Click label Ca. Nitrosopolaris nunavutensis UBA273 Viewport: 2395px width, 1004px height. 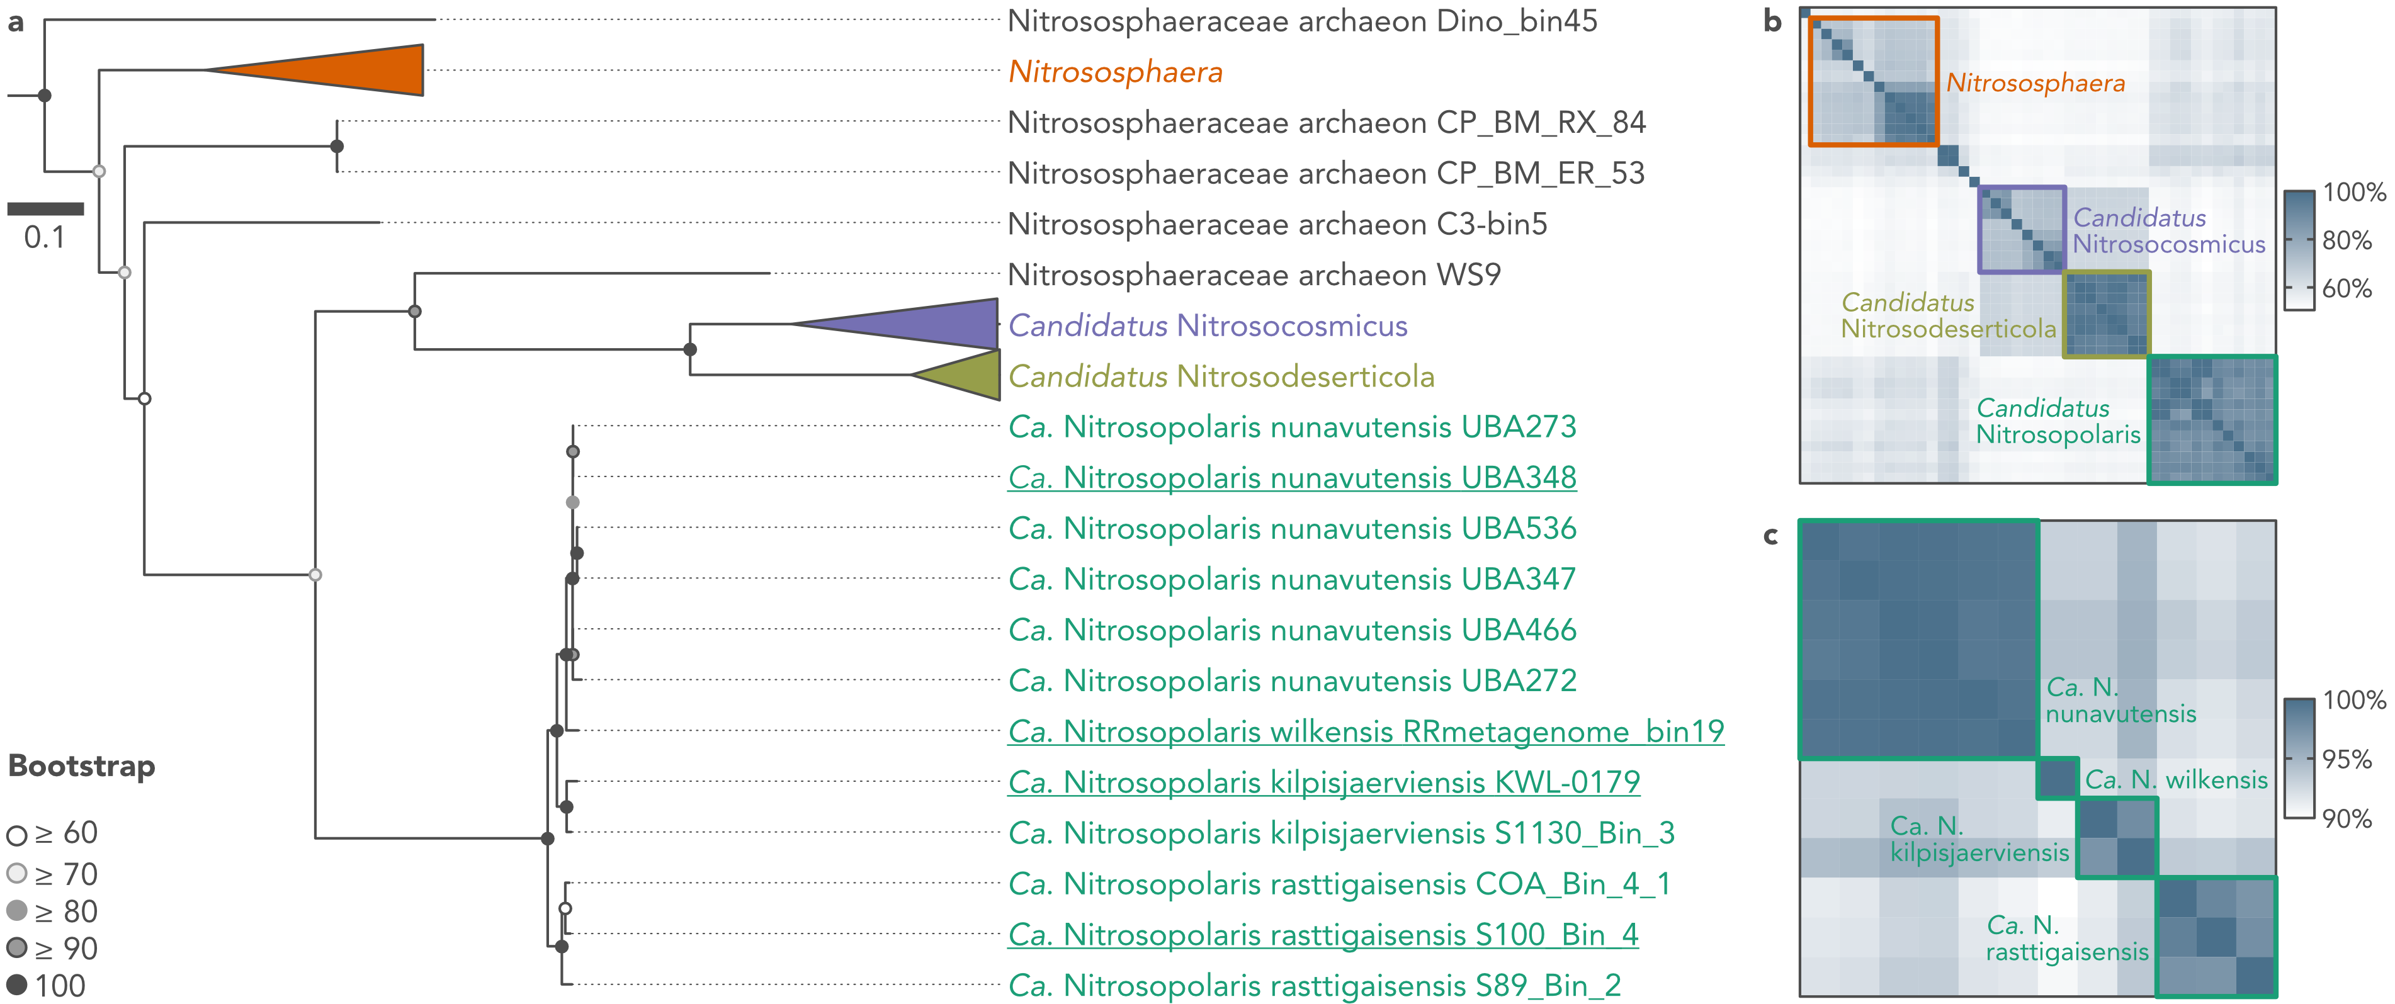pyautogui.click(x=1293, y=427)
